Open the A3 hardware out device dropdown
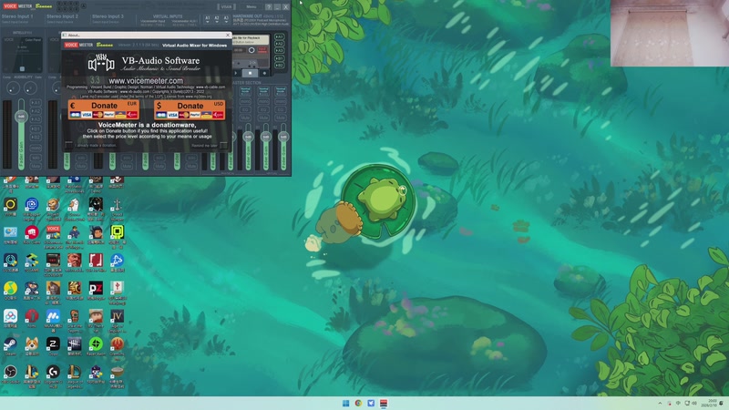The height and width of the screenshot is (410, 729). point(226,19)
